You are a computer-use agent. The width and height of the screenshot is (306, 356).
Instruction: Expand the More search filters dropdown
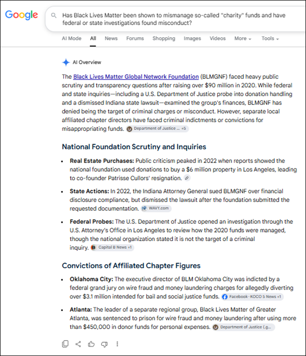[x=243, y=39]
